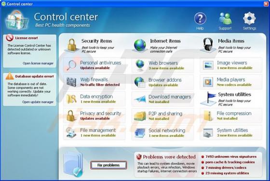
Task: Click '7493 unknown virus signatures' text
Action: [231, 156]
